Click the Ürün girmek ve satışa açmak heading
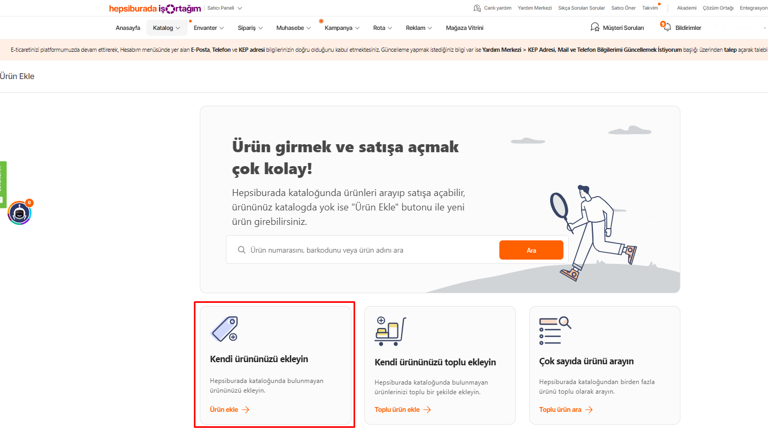 click(346, 158)
